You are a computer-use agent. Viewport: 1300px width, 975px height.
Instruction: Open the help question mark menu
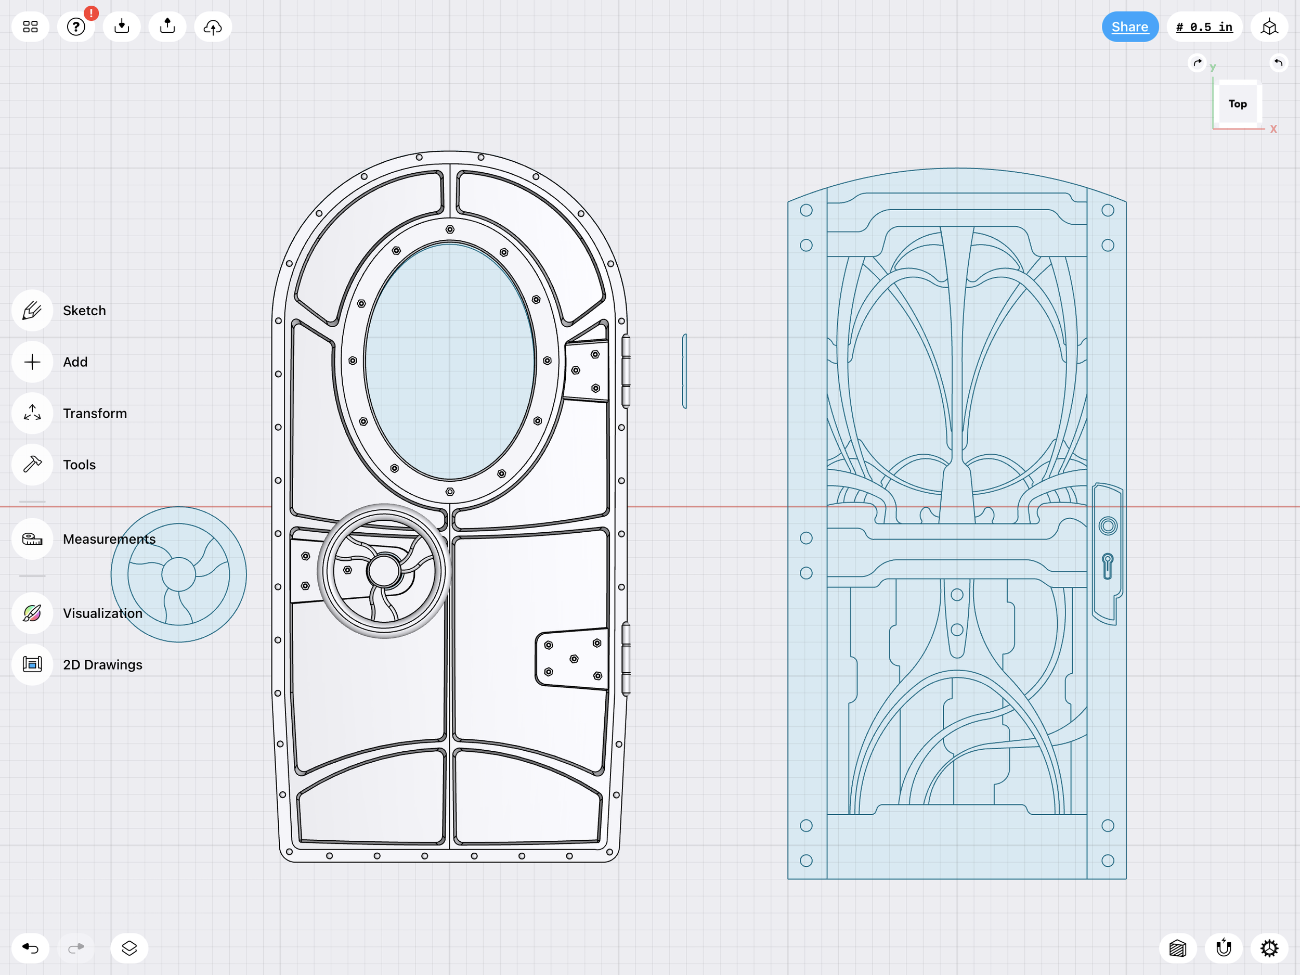[x=76, y=27]
